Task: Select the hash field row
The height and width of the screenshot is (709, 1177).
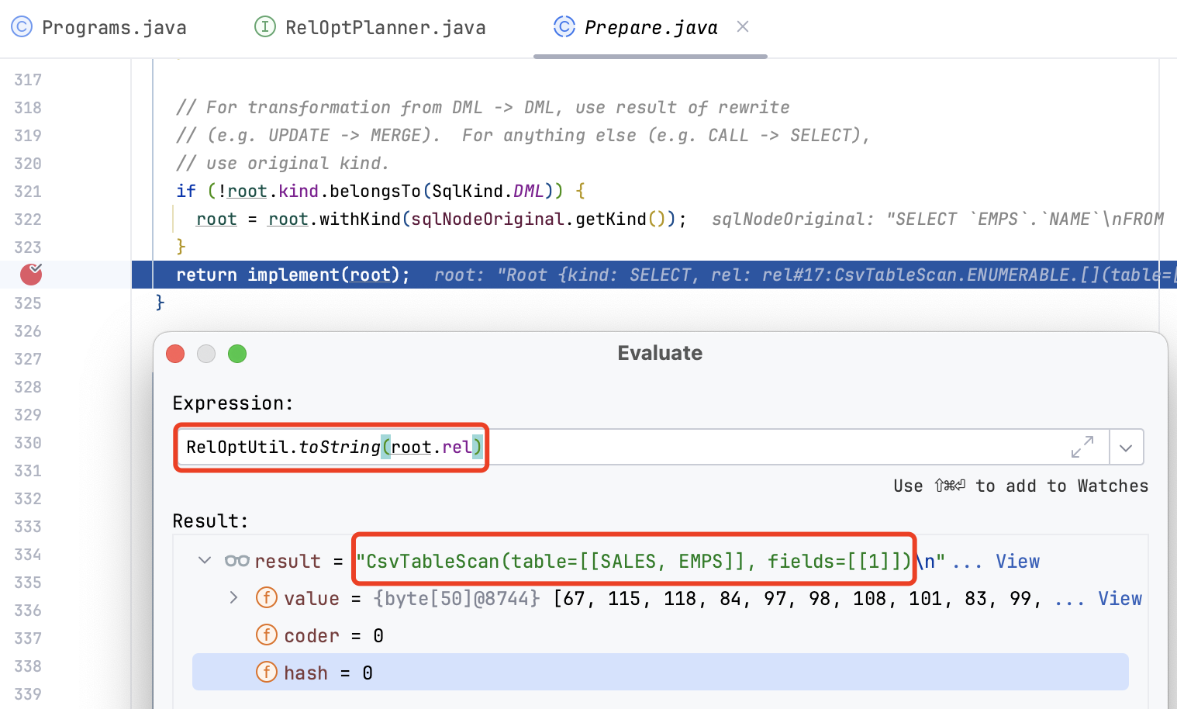Action: tap(659, 673)
